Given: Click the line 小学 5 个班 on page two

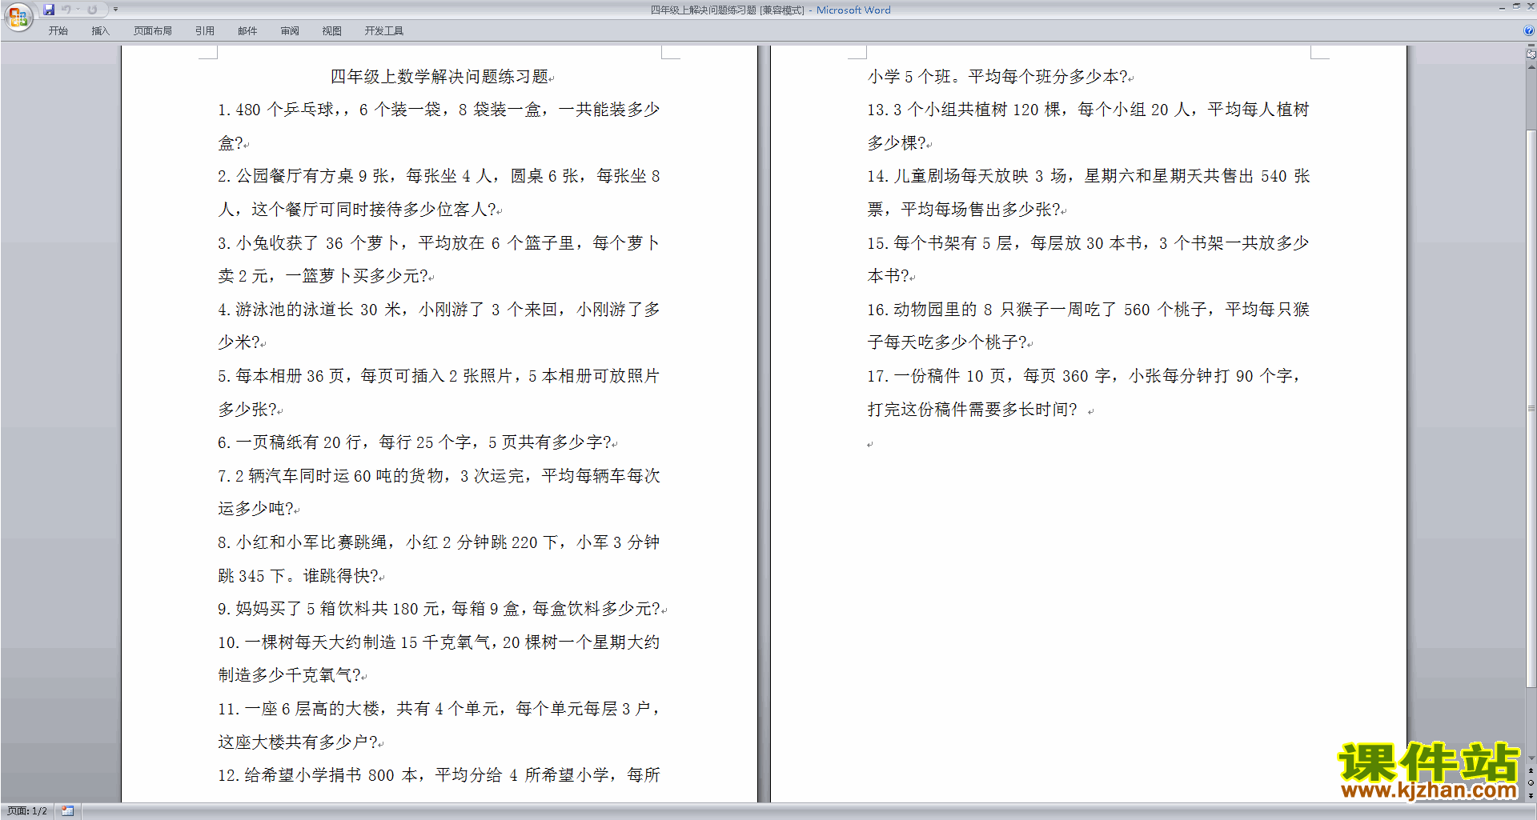Looking at the screenshot, I should [x=998, y=77].
